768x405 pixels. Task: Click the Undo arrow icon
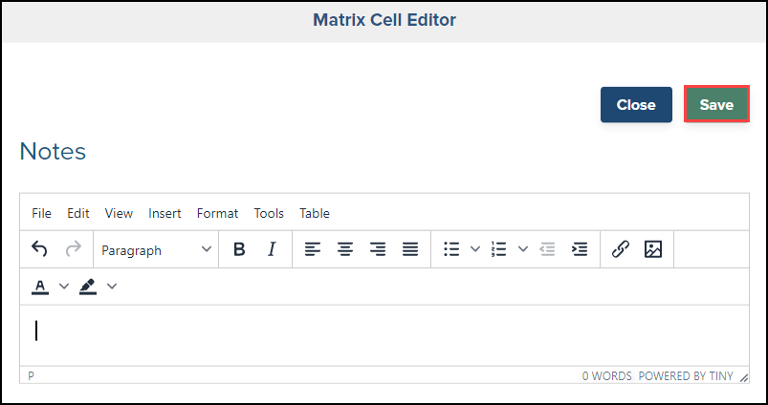point(39,249)
